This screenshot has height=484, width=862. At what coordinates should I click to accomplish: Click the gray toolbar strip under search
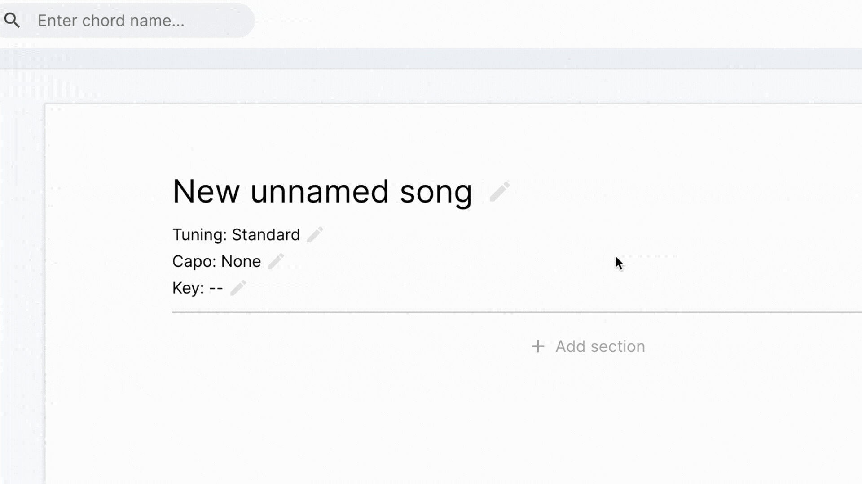[431, 59]
